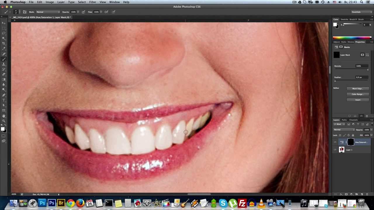Open the Layer menu
The height and width of the screenshot is (210, 374).
click(x=61, y=2)
